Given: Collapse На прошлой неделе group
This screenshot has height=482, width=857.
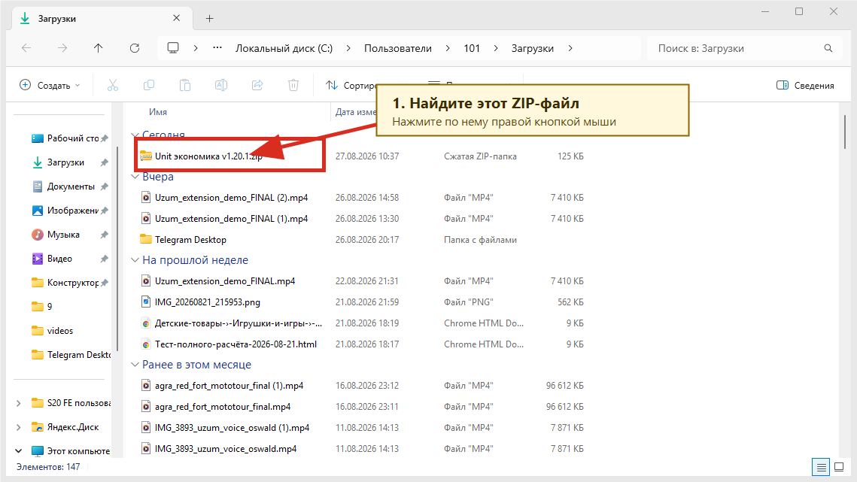Looking at the screenshot, I should point(135,260).
